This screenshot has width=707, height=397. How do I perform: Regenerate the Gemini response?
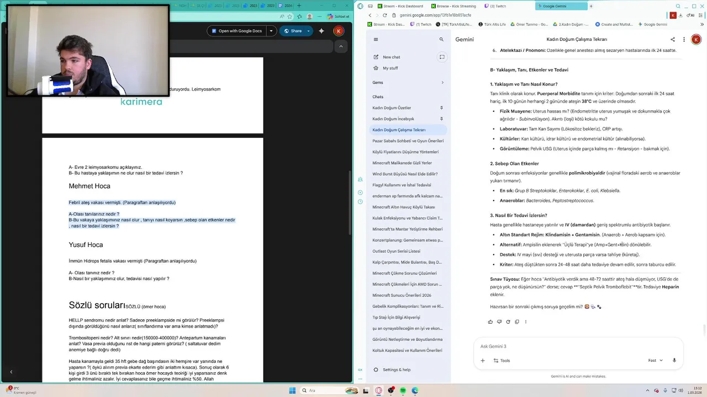point(508,321)
